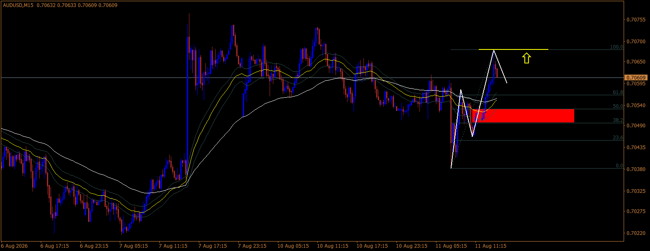Click the 0.70540 price axis label
This screenshot has height=251, width=650.
click(x=636, y=106)
